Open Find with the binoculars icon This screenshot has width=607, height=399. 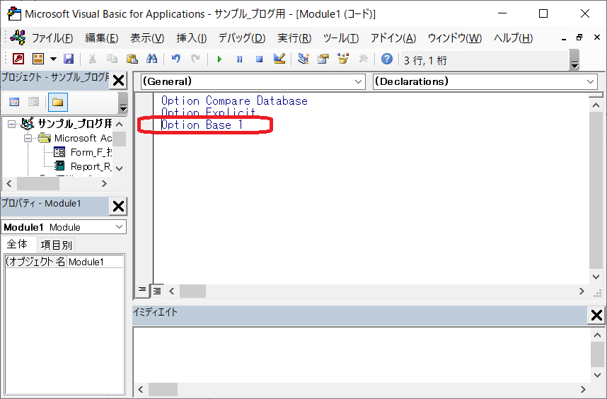(151, 59)
